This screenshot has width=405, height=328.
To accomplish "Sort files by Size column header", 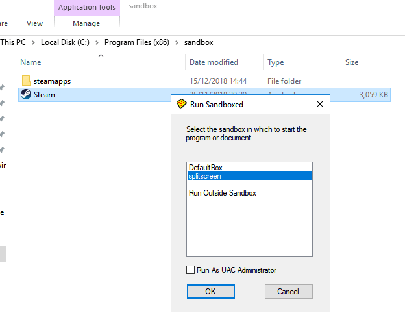I will [352, 62].
